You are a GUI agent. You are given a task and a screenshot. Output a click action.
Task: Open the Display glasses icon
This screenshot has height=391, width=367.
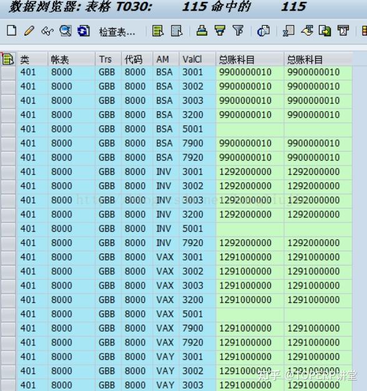[x=47, y=31]
